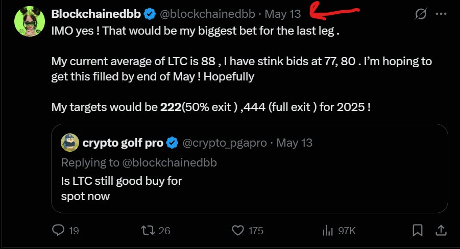460x249 pixels.
Task: Click the quoted tweet's May 13 date
Action: point(294,143)
